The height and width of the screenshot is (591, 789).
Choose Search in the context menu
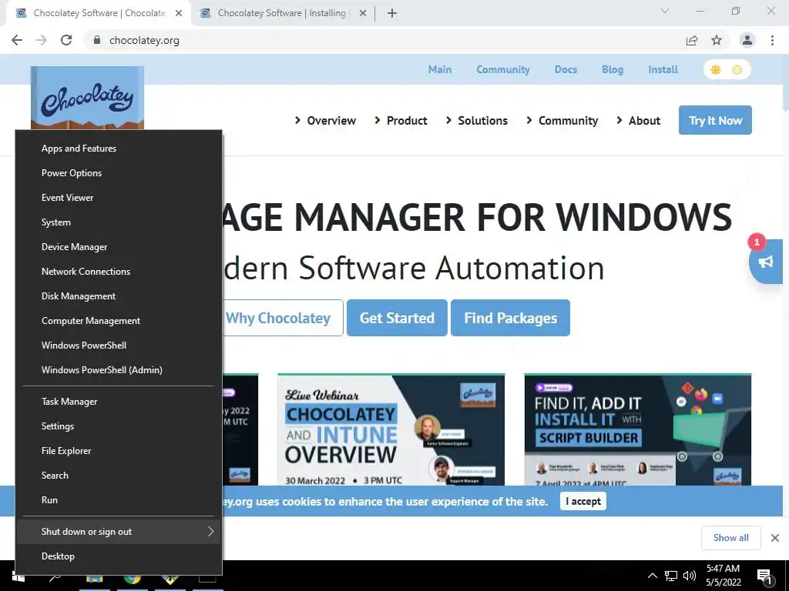click(119, 476)
